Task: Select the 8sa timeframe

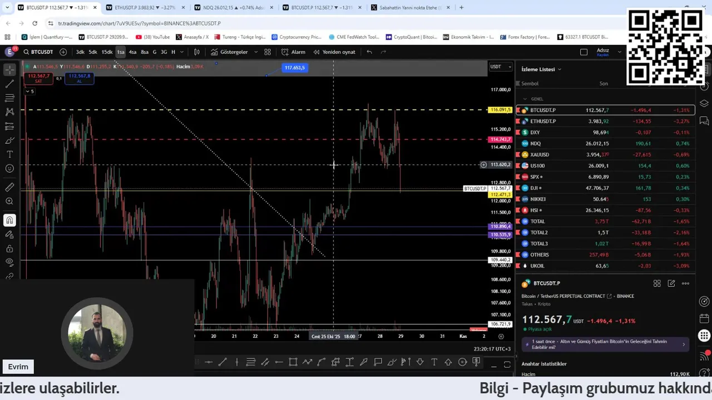Action: click(x=145, y=52)
